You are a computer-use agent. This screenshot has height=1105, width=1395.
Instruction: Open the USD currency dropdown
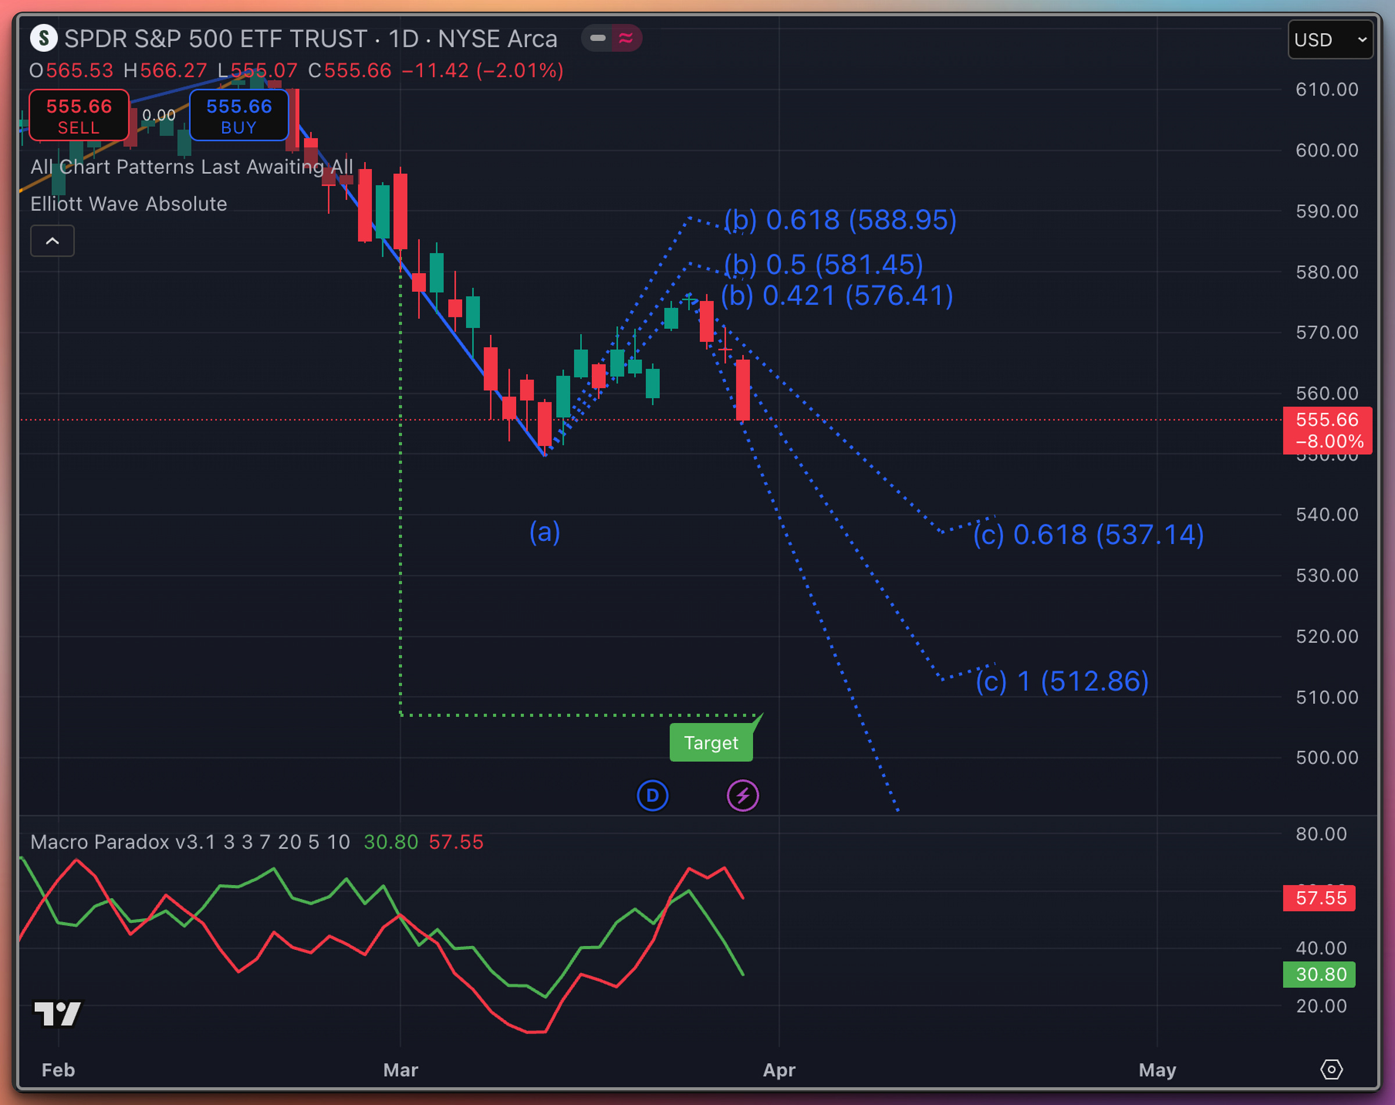click(x=1330, y=40)
